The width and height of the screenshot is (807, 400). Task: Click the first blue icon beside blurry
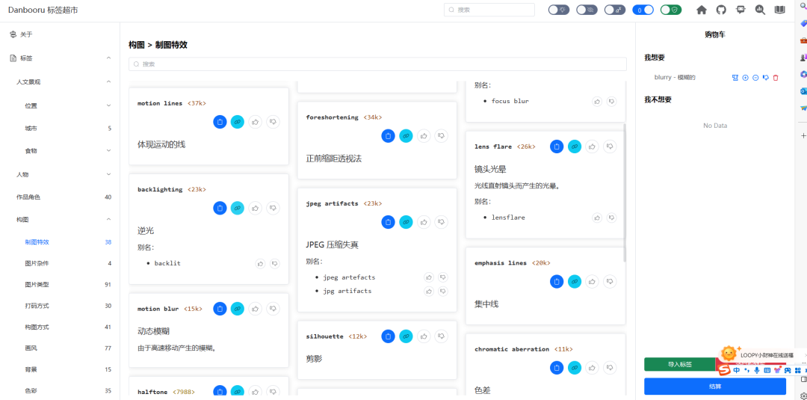[735, 78]
